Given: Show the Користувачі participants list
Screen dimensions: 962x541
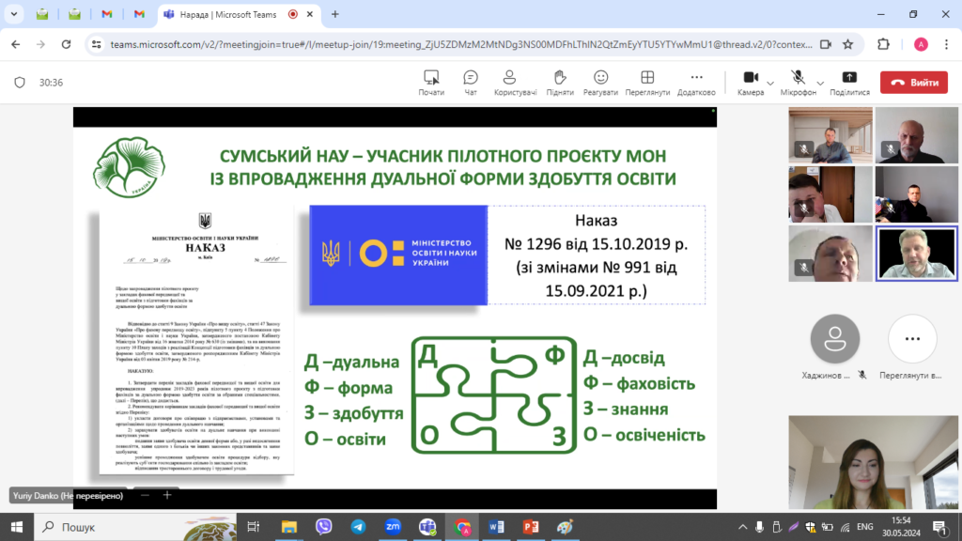Looking at the screenshot, I should [515, 82].
